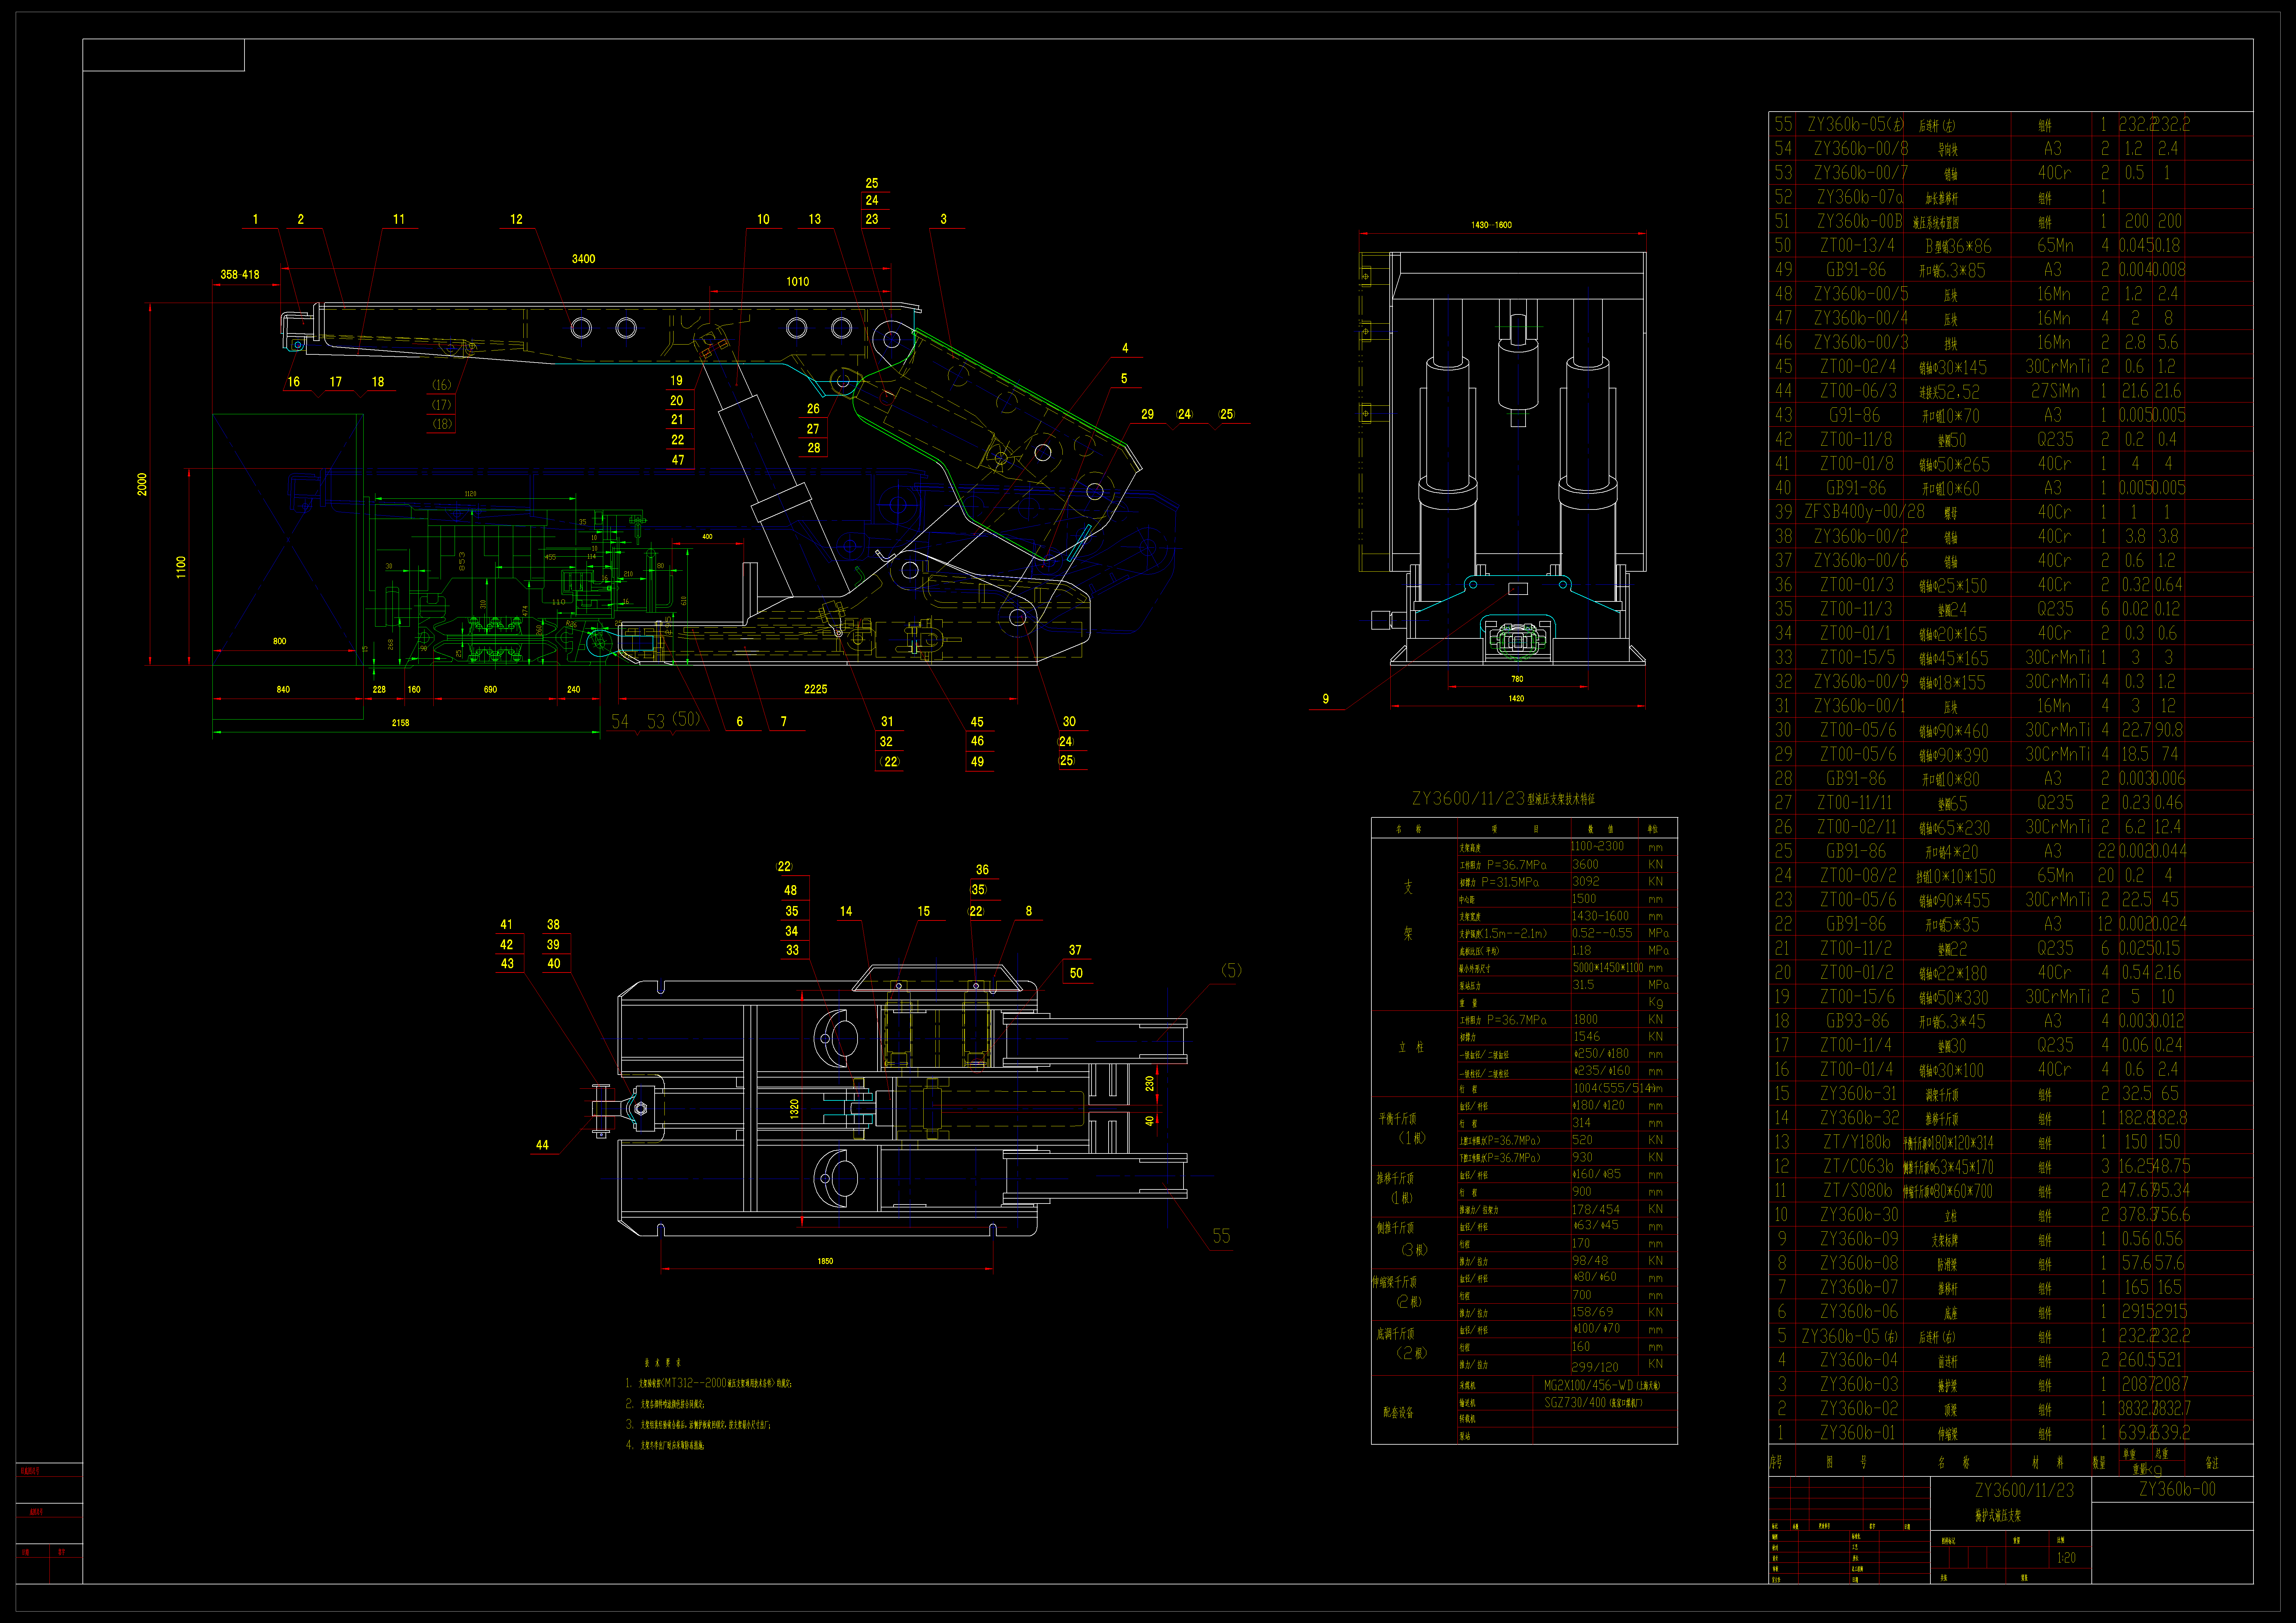The width and height of the screenshot is (2296, 1623).
Task: Select balloon number 9 beside the end view
Action: click(x=1326, y=699)
